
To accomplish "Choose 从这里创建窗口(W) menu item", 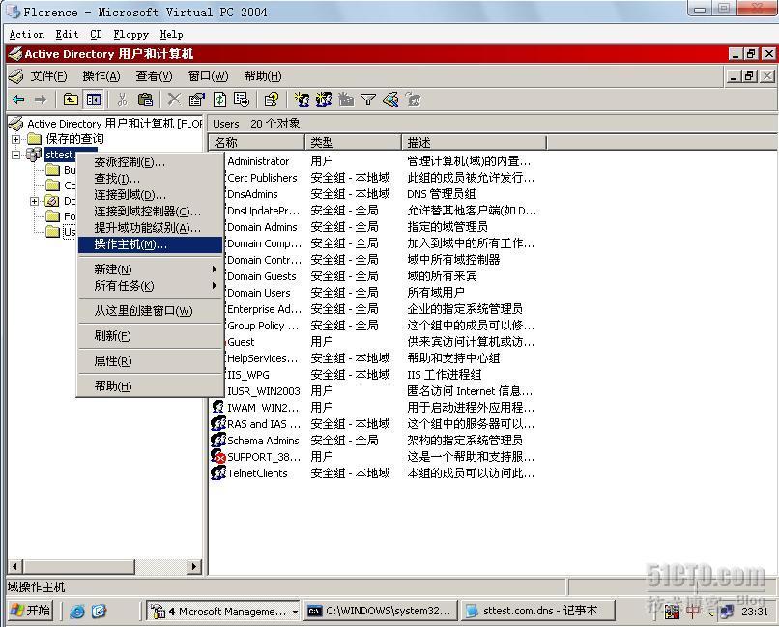I will [x=150, y=311].
